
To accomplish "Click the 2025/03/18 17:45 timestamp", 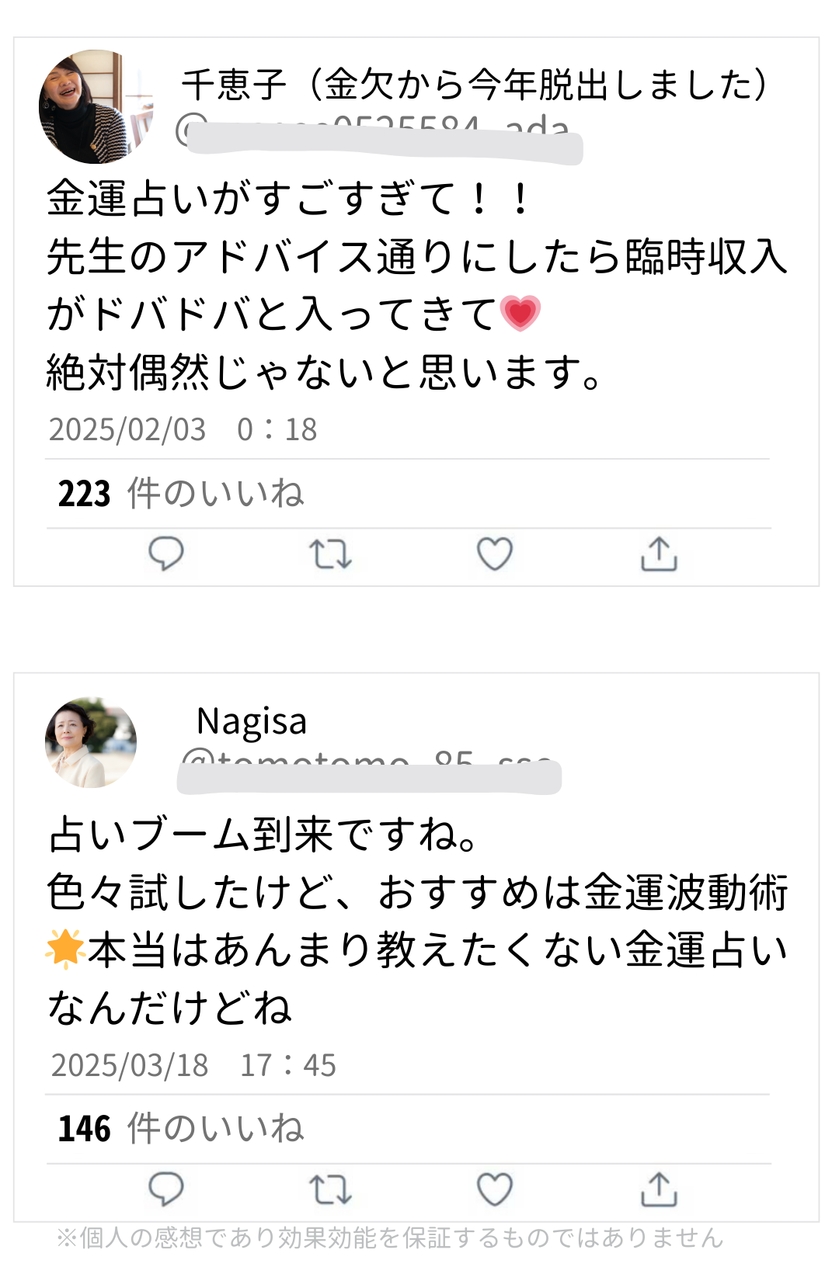I will click(x=193, y=1065).
